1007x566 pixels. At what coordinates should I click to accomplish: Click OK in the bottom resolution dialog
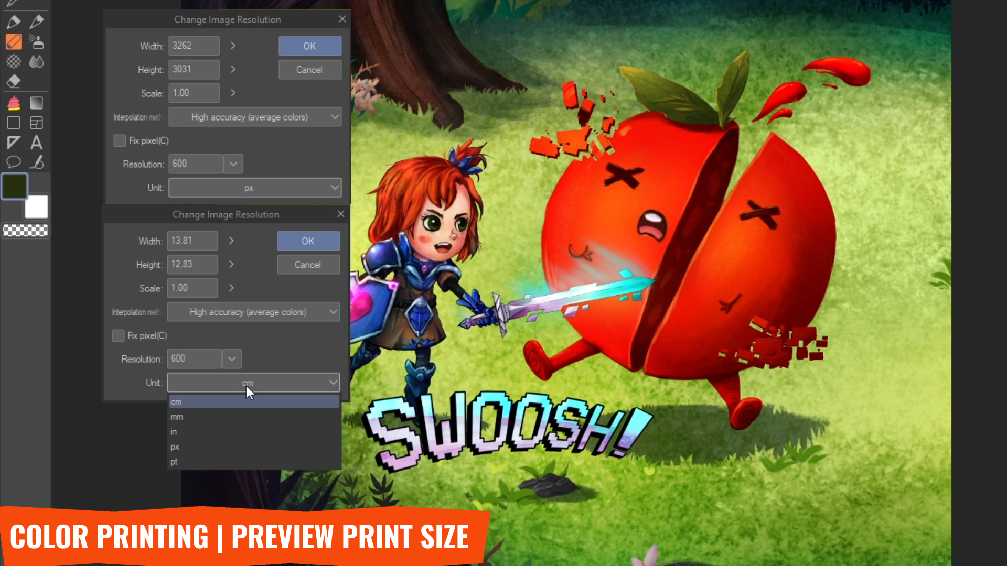tap(308, 241)
